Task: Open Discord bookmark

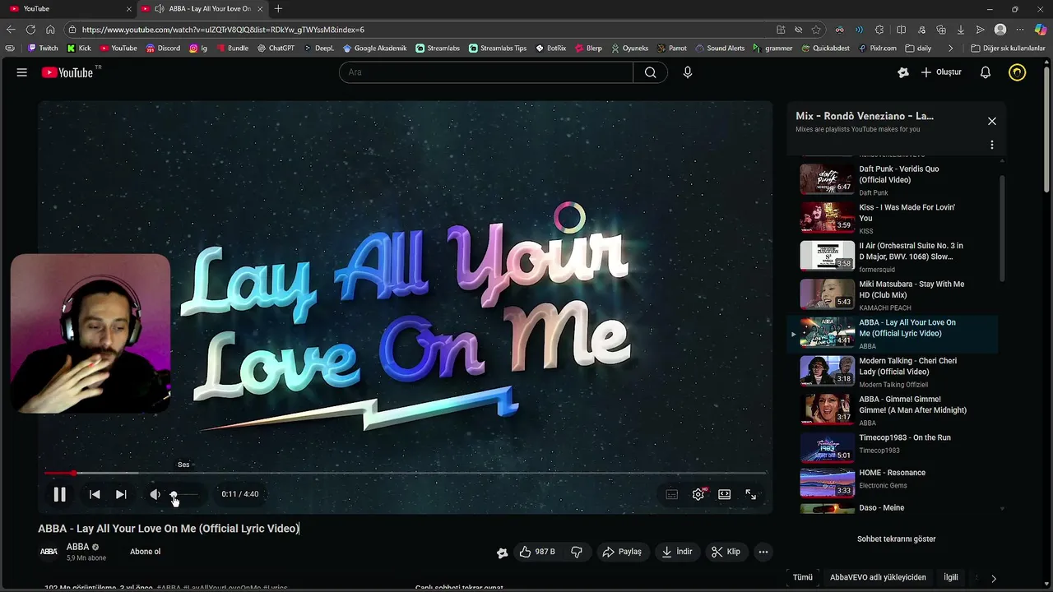Action: point(163,48)
